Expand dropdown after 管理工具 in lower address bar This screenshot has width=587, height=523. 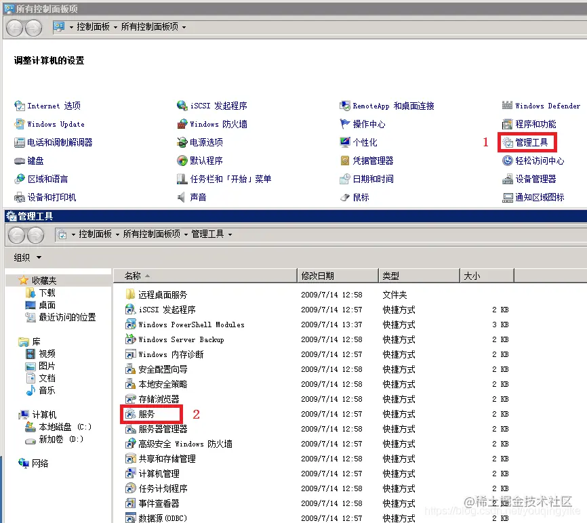click(230, 234)
